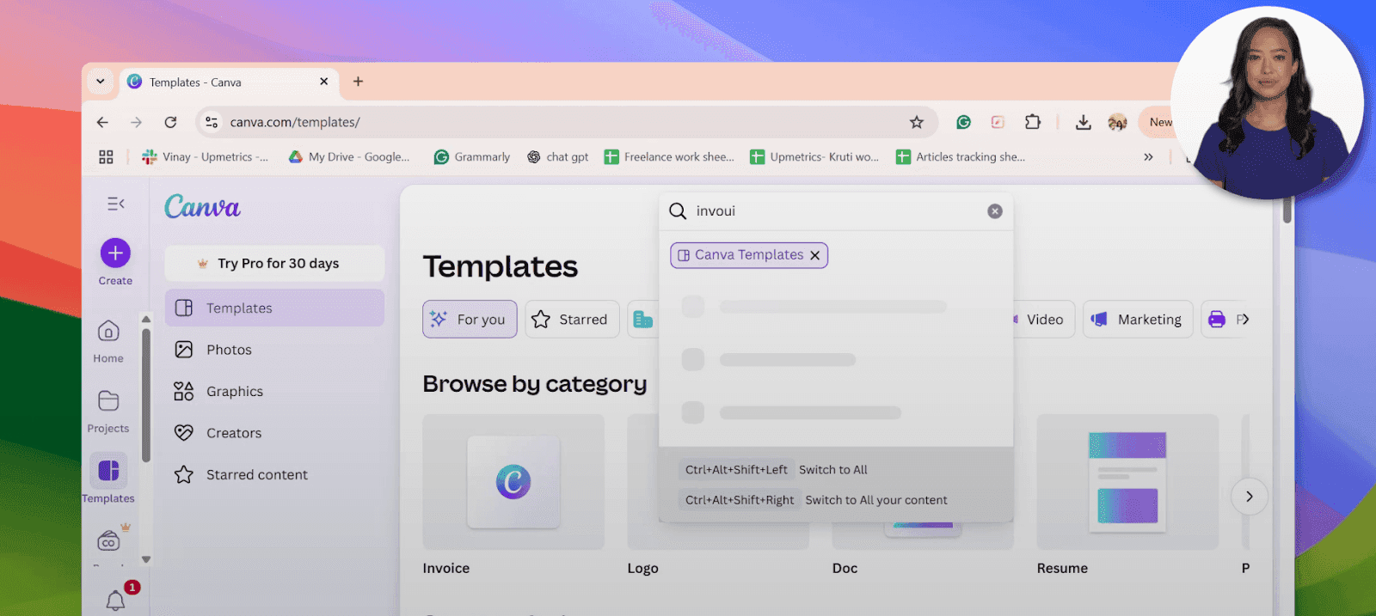
Task: Open the browser extensions puzzle icon
Action: coord(1033,122)
